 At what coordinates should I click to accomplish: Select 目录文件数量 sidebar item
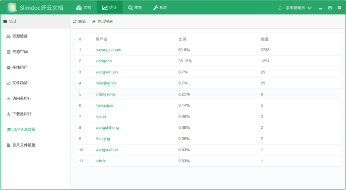[21, 145]
